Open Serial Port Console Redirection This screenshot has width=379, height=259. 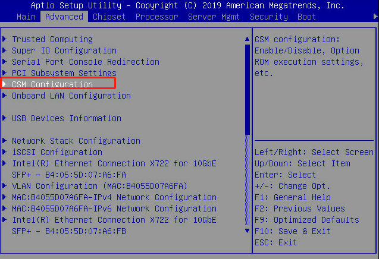[x=86, y=62]
